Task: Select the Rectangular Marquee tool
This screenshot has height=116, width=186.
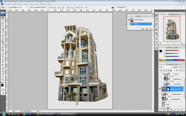Action: click(3, 21)
